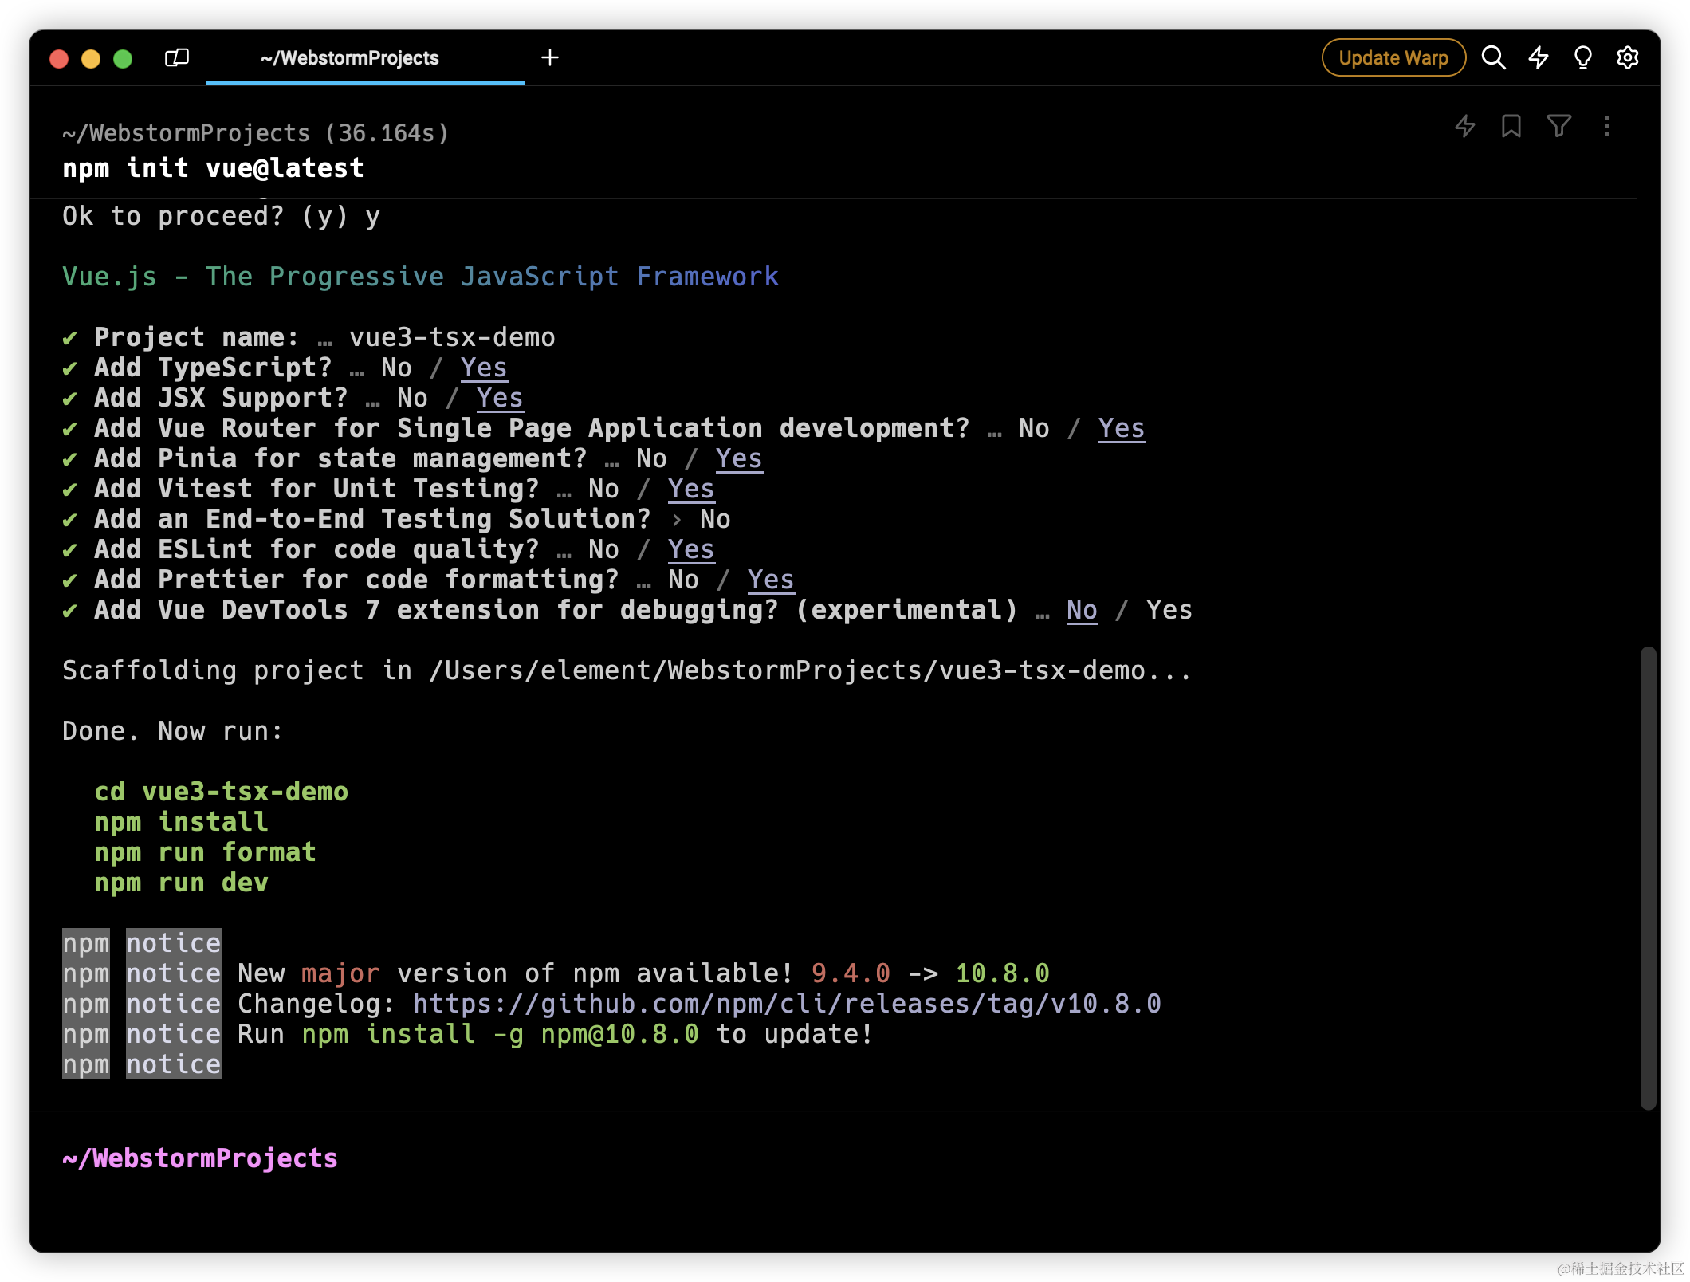This screenshot has width=1690, height=1282.
Task: Open Warp settings gear icon
Action: 1627,58
